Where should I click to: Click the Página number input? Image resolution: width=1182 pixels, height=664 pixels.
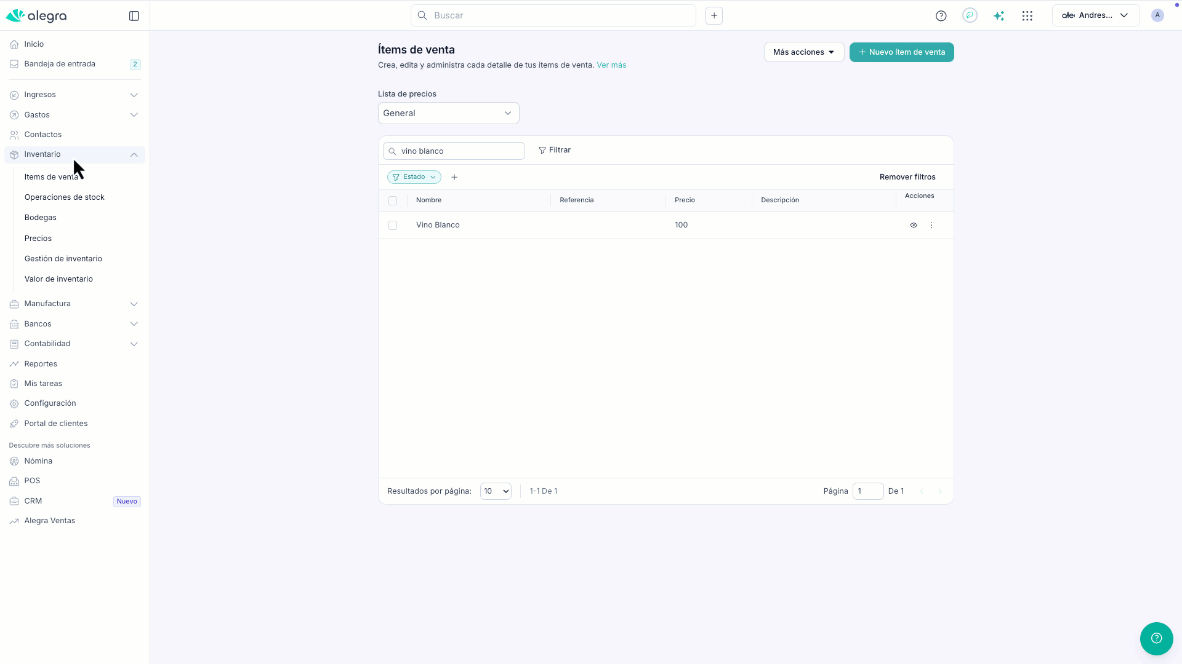(x=868, y=491)
